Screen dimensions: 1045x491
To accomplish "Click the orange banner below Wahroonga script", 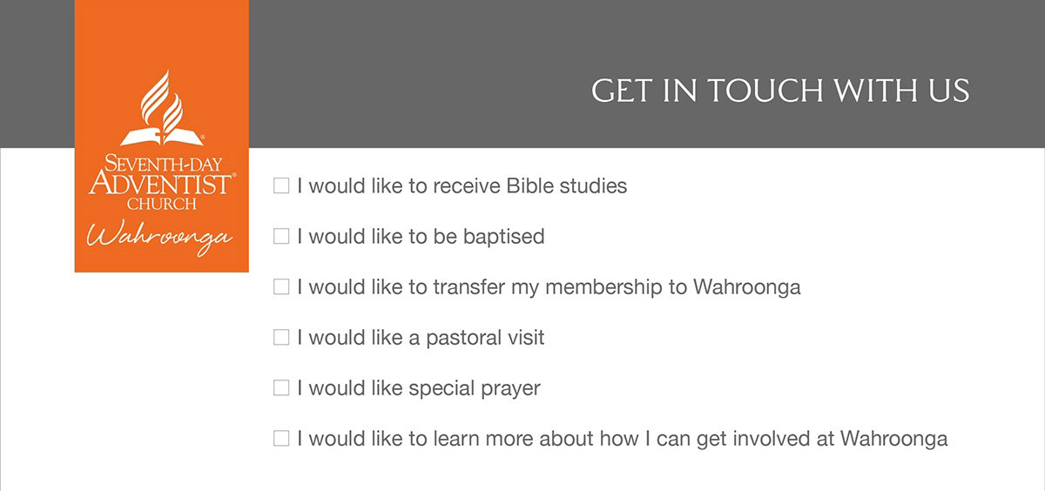I will tap(161, 266).
